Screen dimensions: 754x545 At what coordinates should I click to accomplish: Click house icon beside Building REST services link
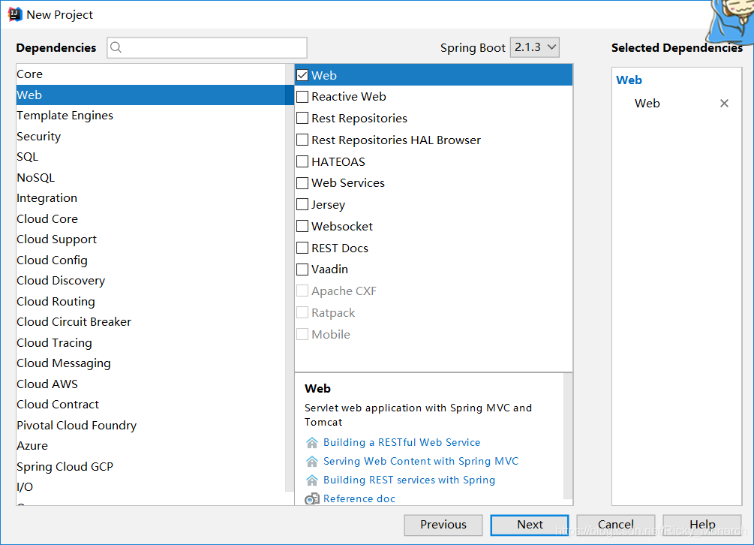(312, 480)
